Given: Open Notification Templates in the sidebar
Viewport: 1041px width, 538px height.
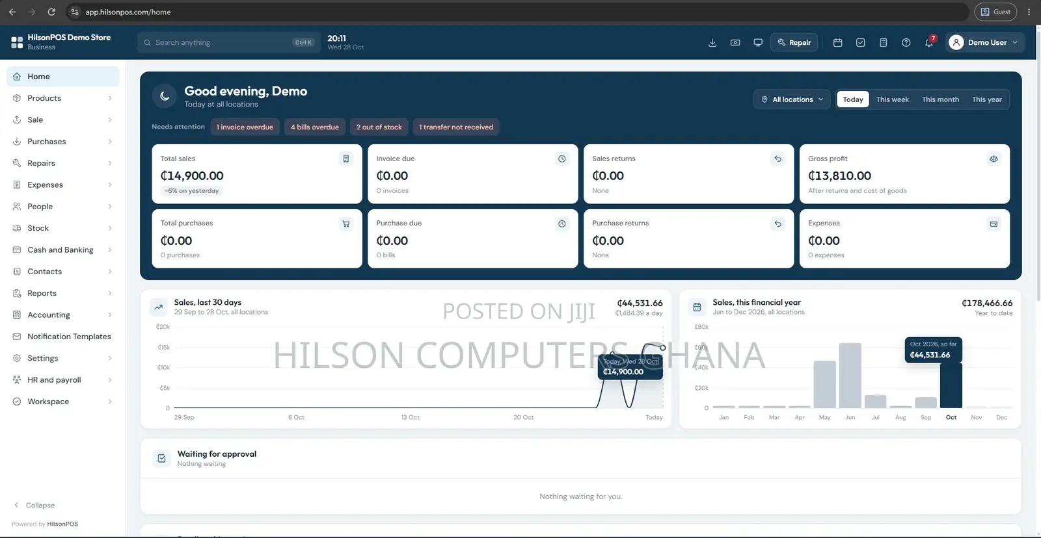Looking at the screenshot, I should point(63,337).
